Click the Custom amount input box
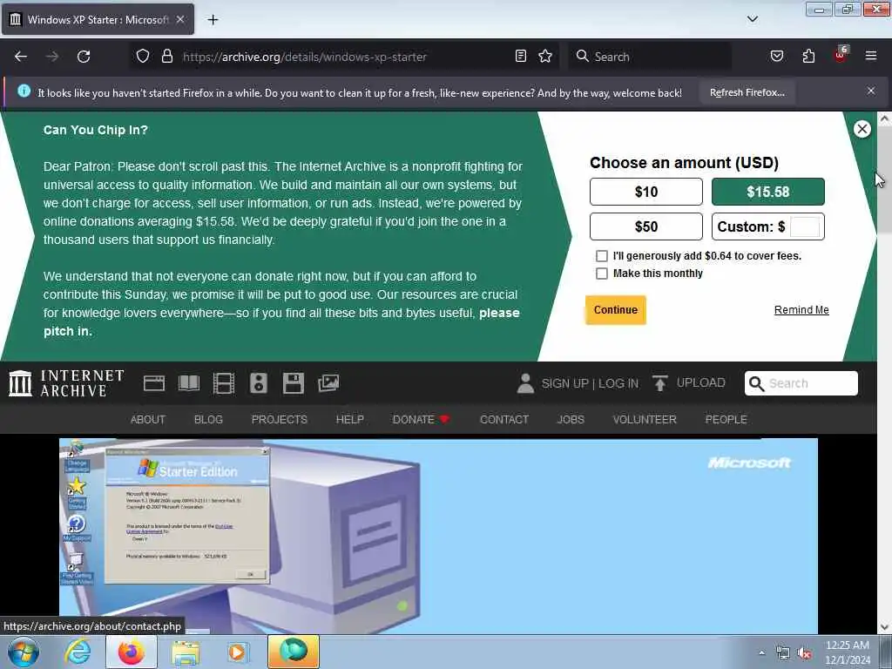This screenshot has height=669, width=892. (x=805, y=226)
